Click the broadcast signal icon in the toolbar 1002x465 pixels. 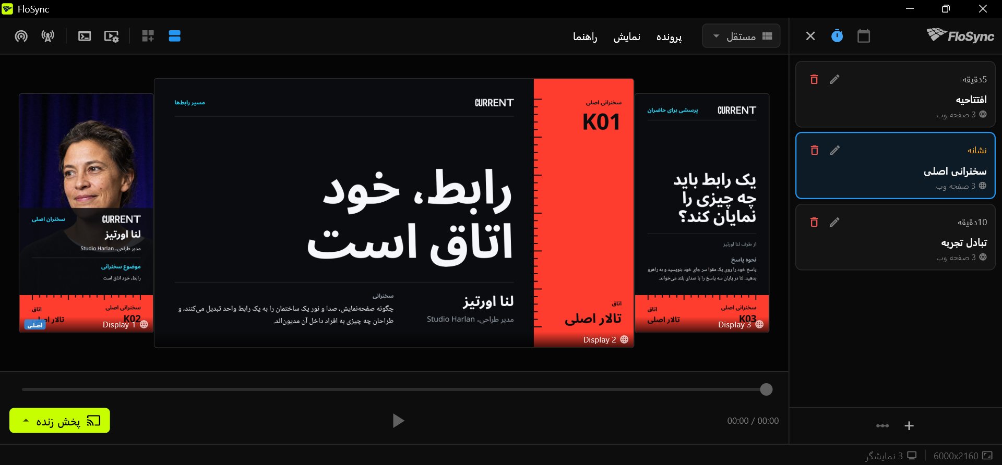click(21, 36)
